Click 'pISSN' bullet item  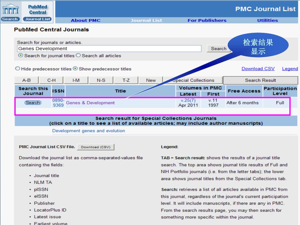41,190
